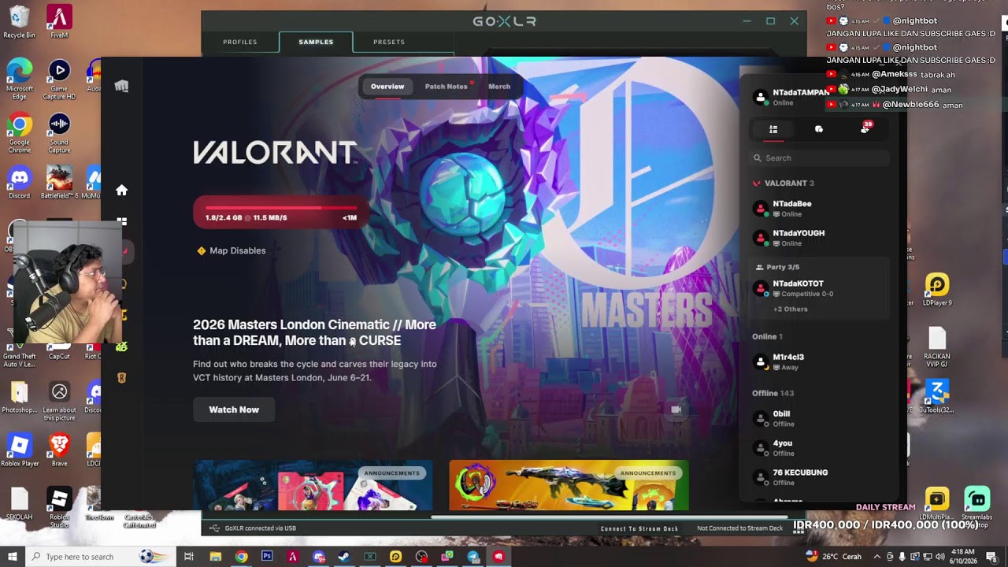Select party member NTadaKOTOT
1008x567 pixels.
819,288
